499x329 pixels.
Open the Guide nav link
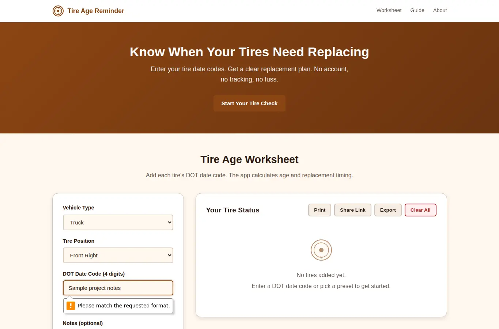click(417, 10)
